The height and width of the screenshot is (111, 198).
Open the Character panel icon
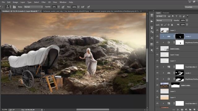pos(152,38)
